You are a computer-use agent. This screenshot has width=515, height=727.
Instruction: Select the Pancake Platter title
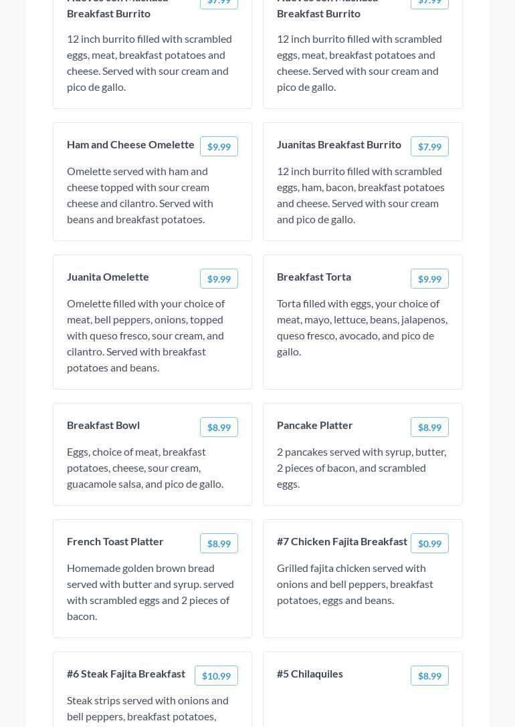(x=314, y=425)
